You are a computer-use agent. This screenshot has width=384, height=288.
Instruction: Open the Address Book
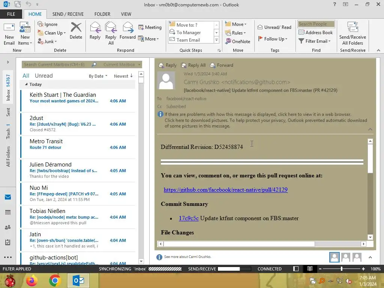(x=315, y=32)
